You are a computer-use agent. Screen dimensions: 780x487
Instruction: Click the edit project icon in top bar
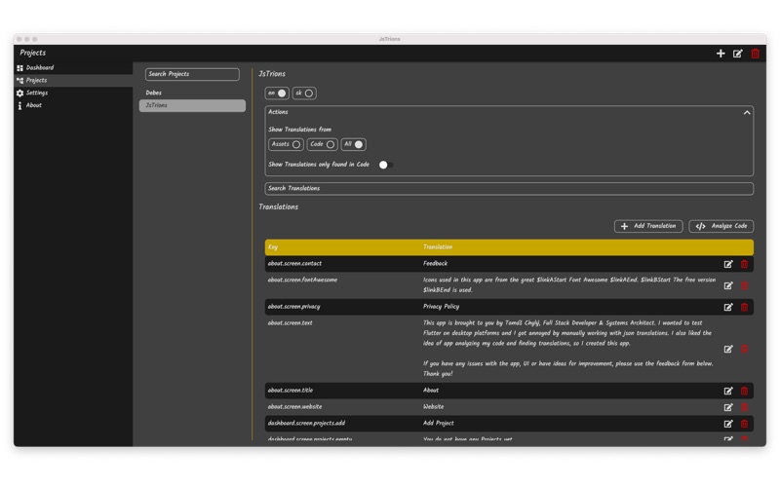pos(738,54)
